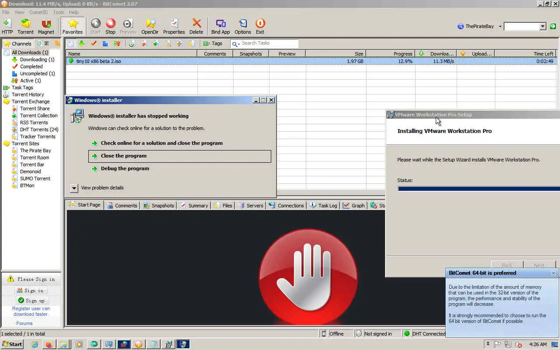This screenshot has width=560, height=350.
Task: Switch to the Task Log tab
Action: click(324, 205)
